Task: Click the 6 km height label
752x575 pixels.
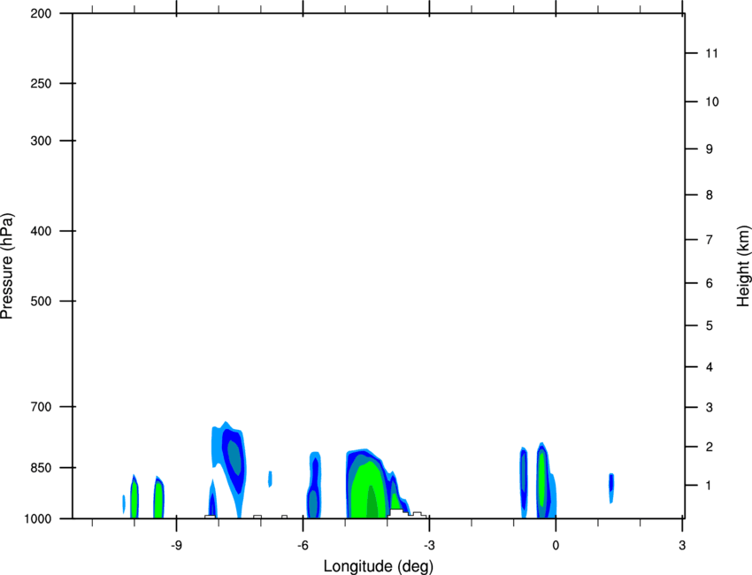Action: pyautogui.click(x=710, y=283)
